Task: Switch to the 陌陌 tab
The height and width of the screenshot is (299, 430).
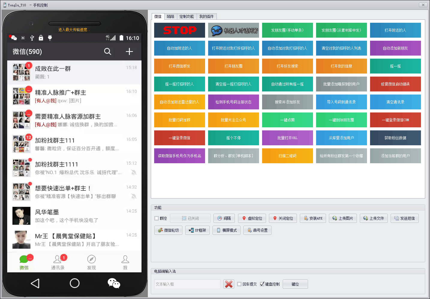Action: [x=171, y=16]
